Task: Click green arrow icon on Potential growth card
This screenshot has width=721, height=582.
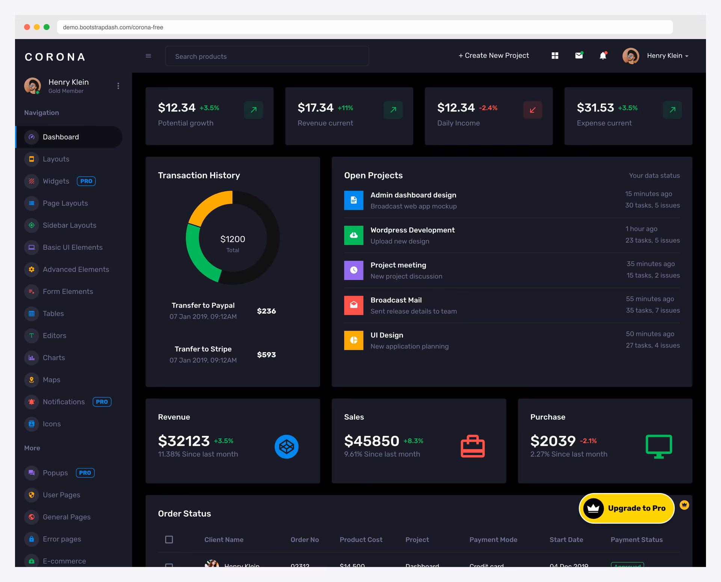Action: 253,110
